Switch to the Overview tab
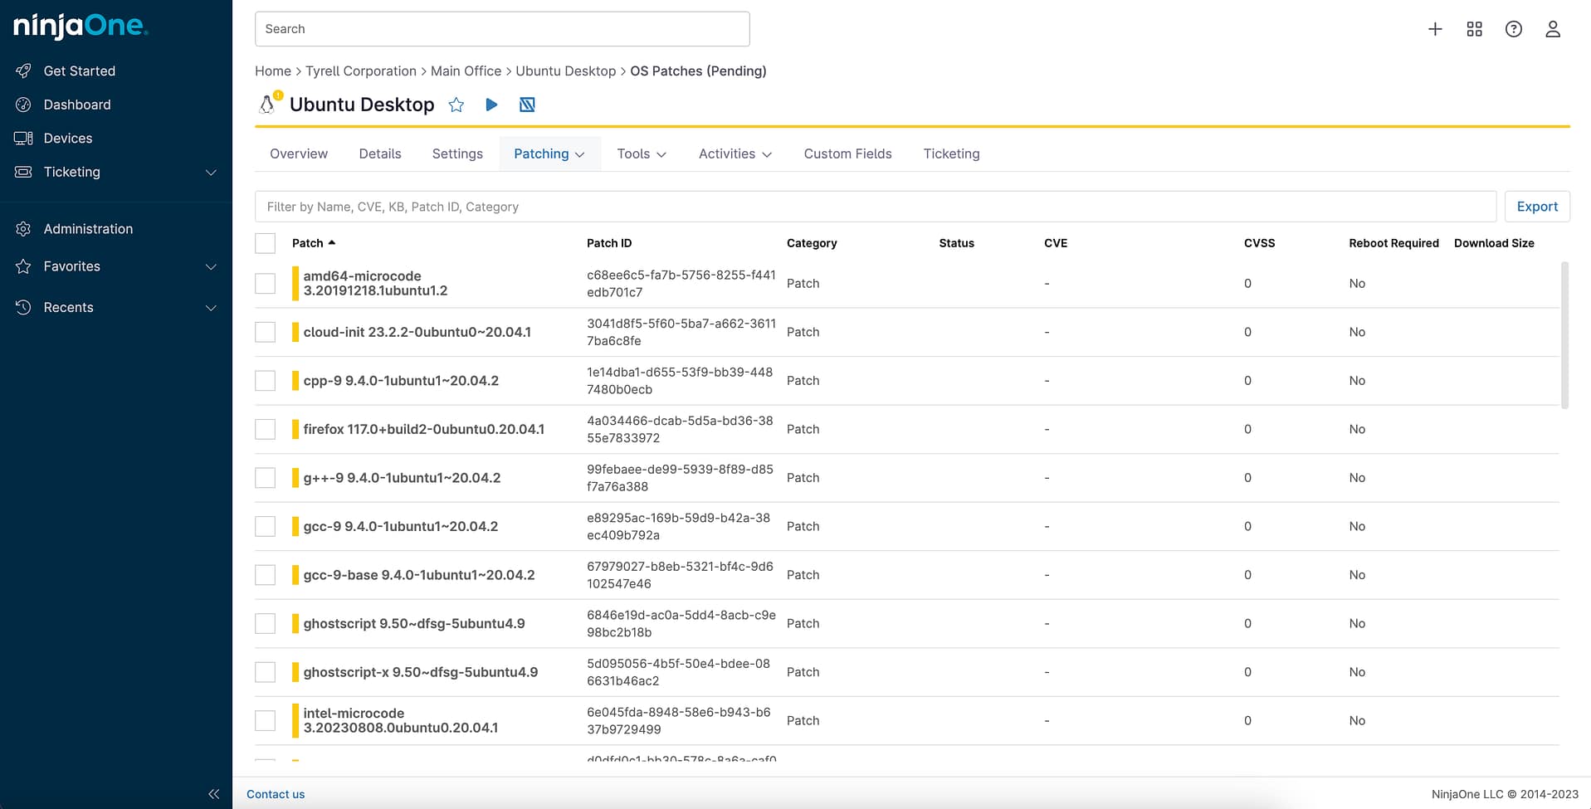The height and width of the screenshot is (809, 1591). click(298, 154)
